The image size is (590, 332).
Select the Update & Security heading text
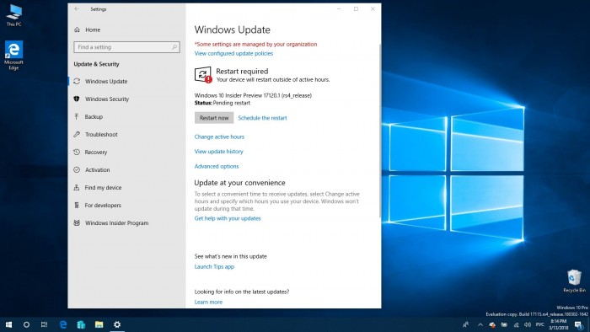pyautogui.click(x=96, y=64)
